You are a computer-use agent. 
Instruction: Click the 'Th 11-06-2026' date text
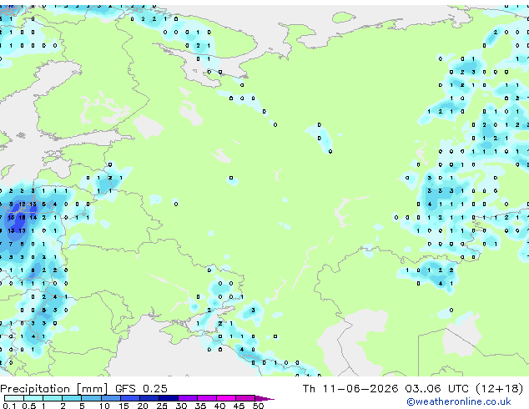pyautogui.click(x=350, y=389)
